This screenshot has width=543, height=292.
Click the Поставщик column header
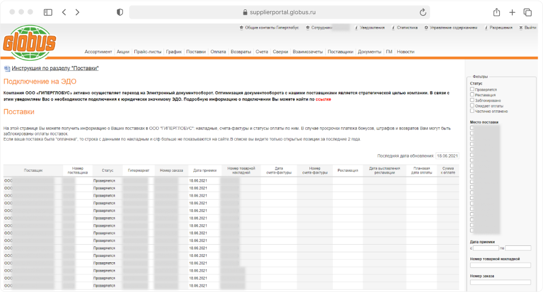point(33,171)
